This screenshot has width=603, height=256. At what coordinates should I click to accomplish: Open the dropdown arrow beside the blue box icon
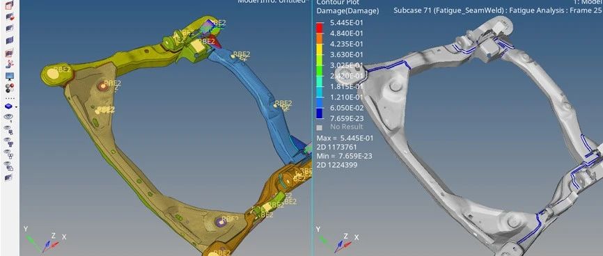16,107
